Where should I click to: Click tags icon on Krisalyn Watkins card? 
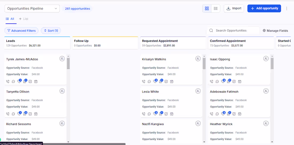coord(155,81)
